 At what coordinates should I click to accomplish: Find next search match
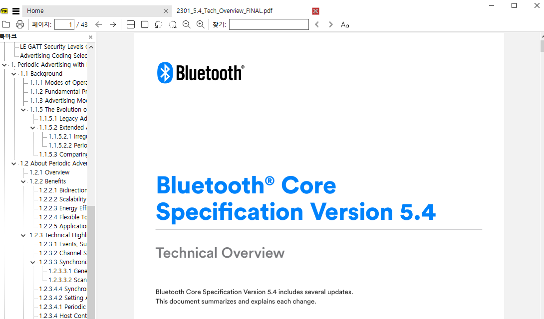pyautogui.click(x=330, y=24)
